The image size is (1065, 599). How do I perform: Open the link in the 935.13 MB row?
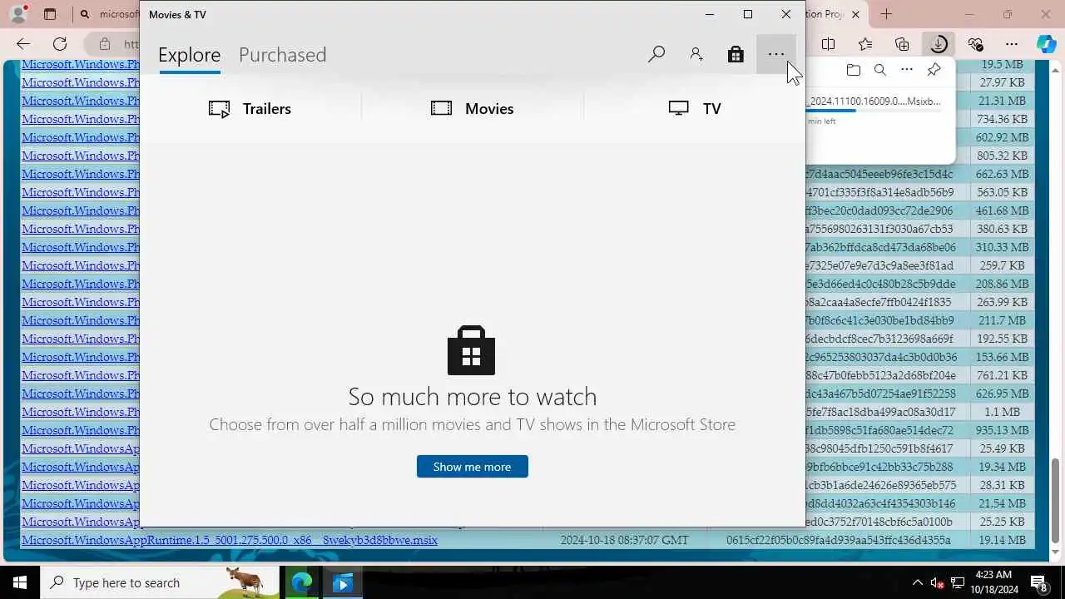(81, 430)
